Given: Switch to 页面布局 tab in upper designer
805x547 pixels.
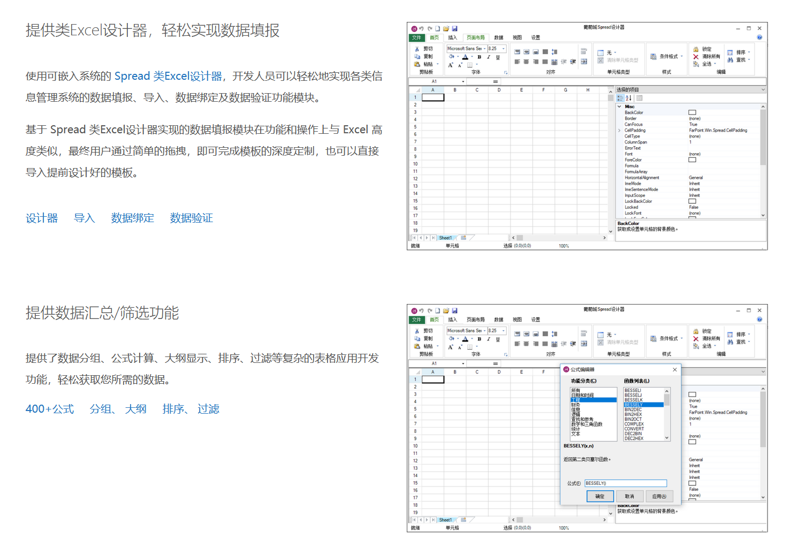Looking at the screenshot, I should coord(475,37).
